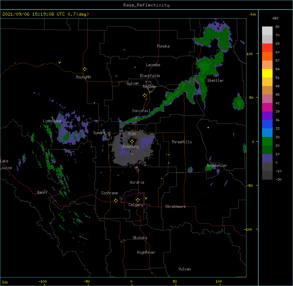
Task: Click the Stettler town label
Action: 216,81
